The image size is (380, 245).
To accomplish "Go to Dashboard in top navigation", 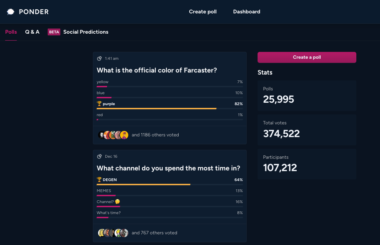I will point(247,12).
